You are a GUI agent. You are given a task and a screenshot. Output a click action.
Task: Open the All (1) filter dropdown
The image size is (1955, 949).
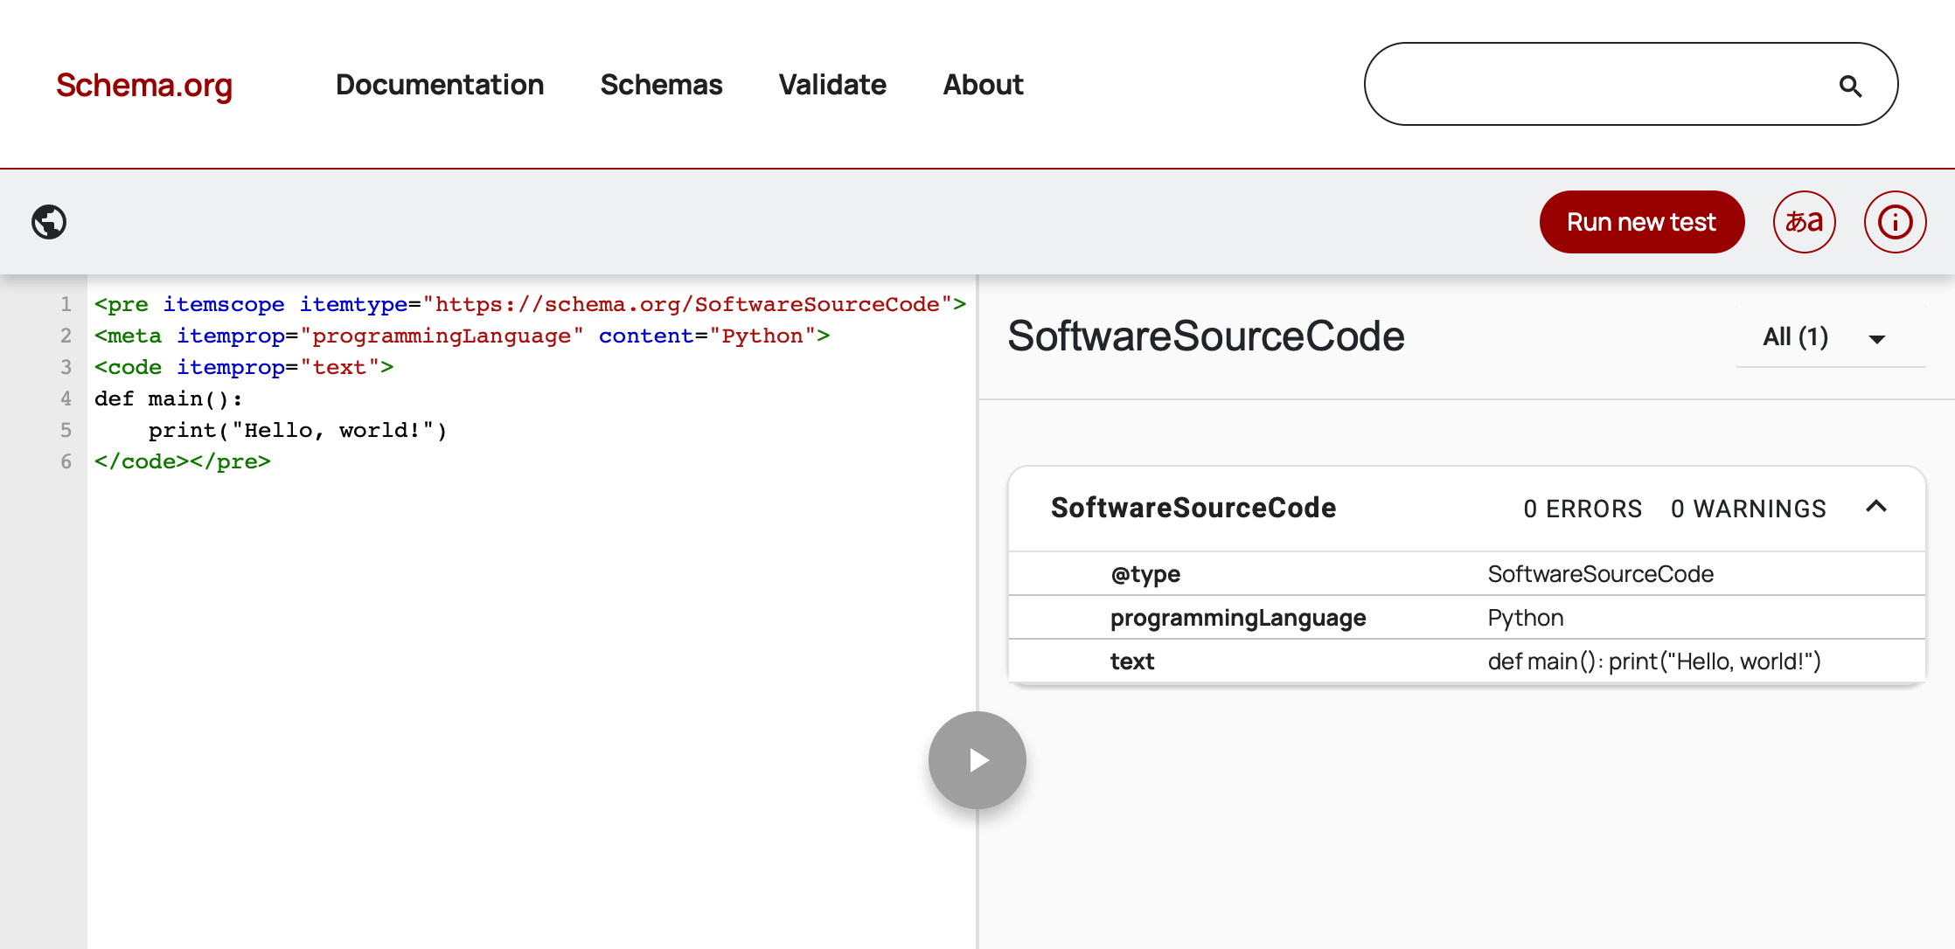tap(1830, 337)
